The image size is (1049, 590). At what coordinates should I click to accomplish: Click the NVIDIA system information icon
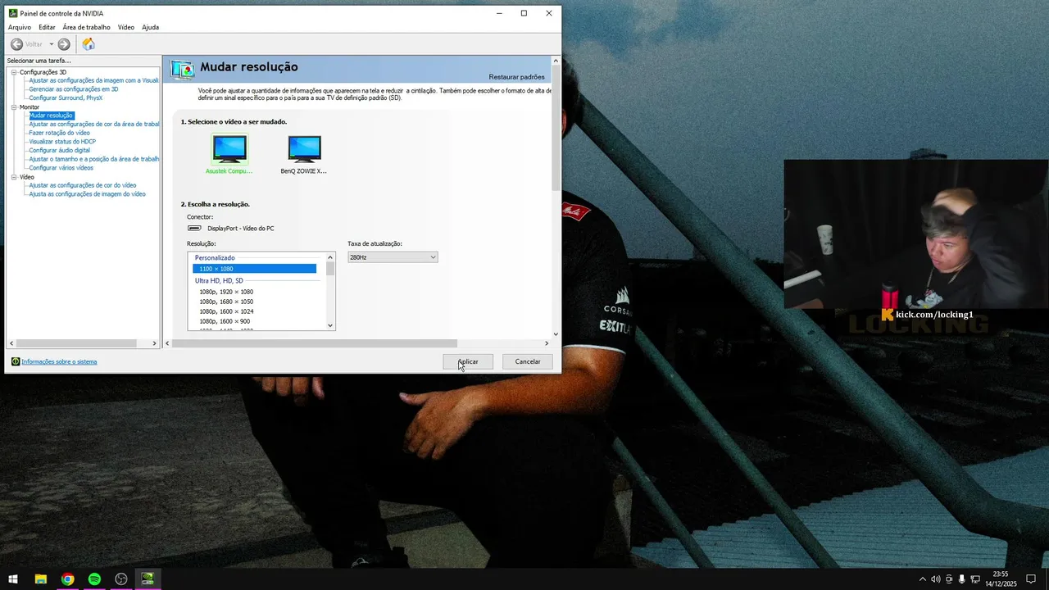(16, 361)
